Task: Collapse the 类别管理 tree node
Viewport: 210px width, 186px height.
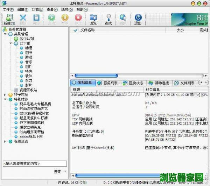Action: (5, 34)
